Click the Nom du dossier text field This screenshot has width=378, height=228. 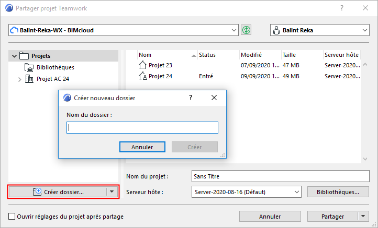tap(142, 128)
